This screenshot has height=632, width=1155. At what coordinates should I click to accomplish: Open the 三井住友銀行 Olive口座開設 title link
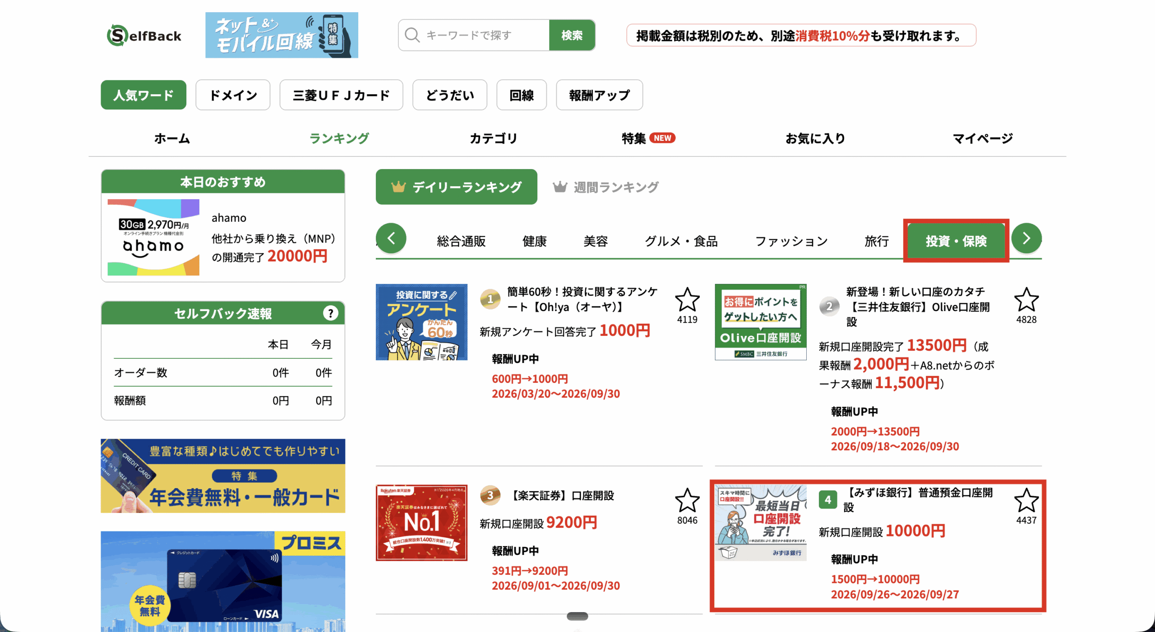pyautogui.click(x=918, y=307)
